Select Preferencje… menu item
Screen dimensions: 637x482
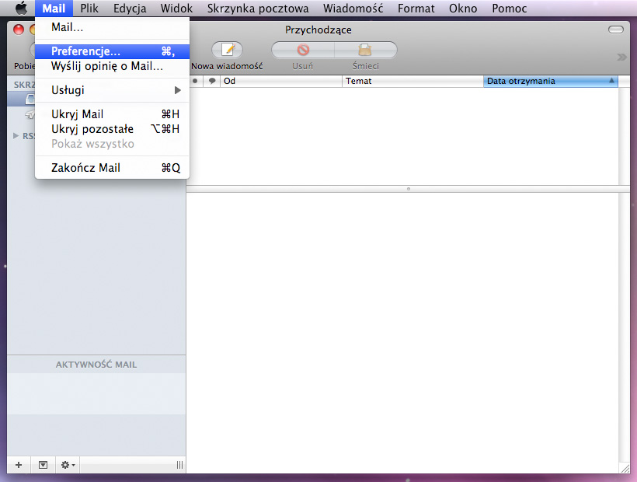click(112, 51)
